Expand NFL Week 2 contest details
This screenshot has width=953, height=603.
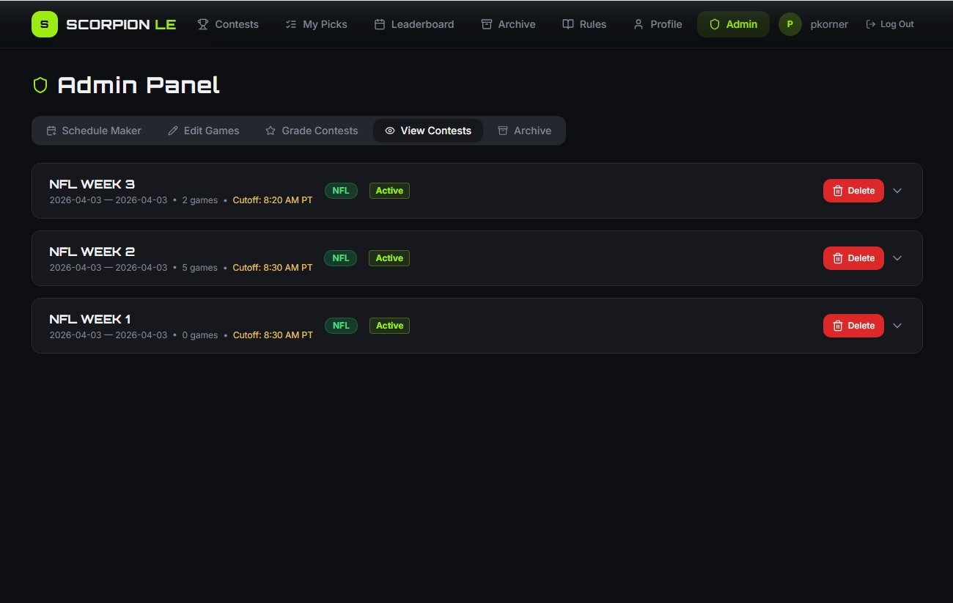(x=897, y=258)
